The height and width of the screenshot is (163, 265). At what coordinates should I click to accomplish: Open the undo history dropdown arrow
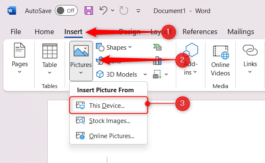112,11
